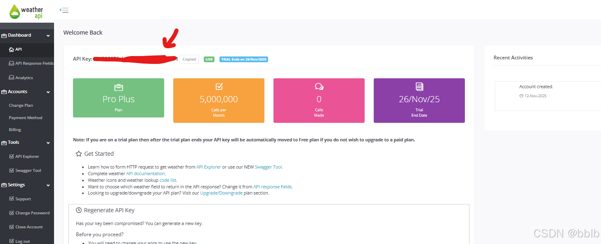
Task: Open Change Plan page
Action: pyautogui.click(x=21, y=106)
